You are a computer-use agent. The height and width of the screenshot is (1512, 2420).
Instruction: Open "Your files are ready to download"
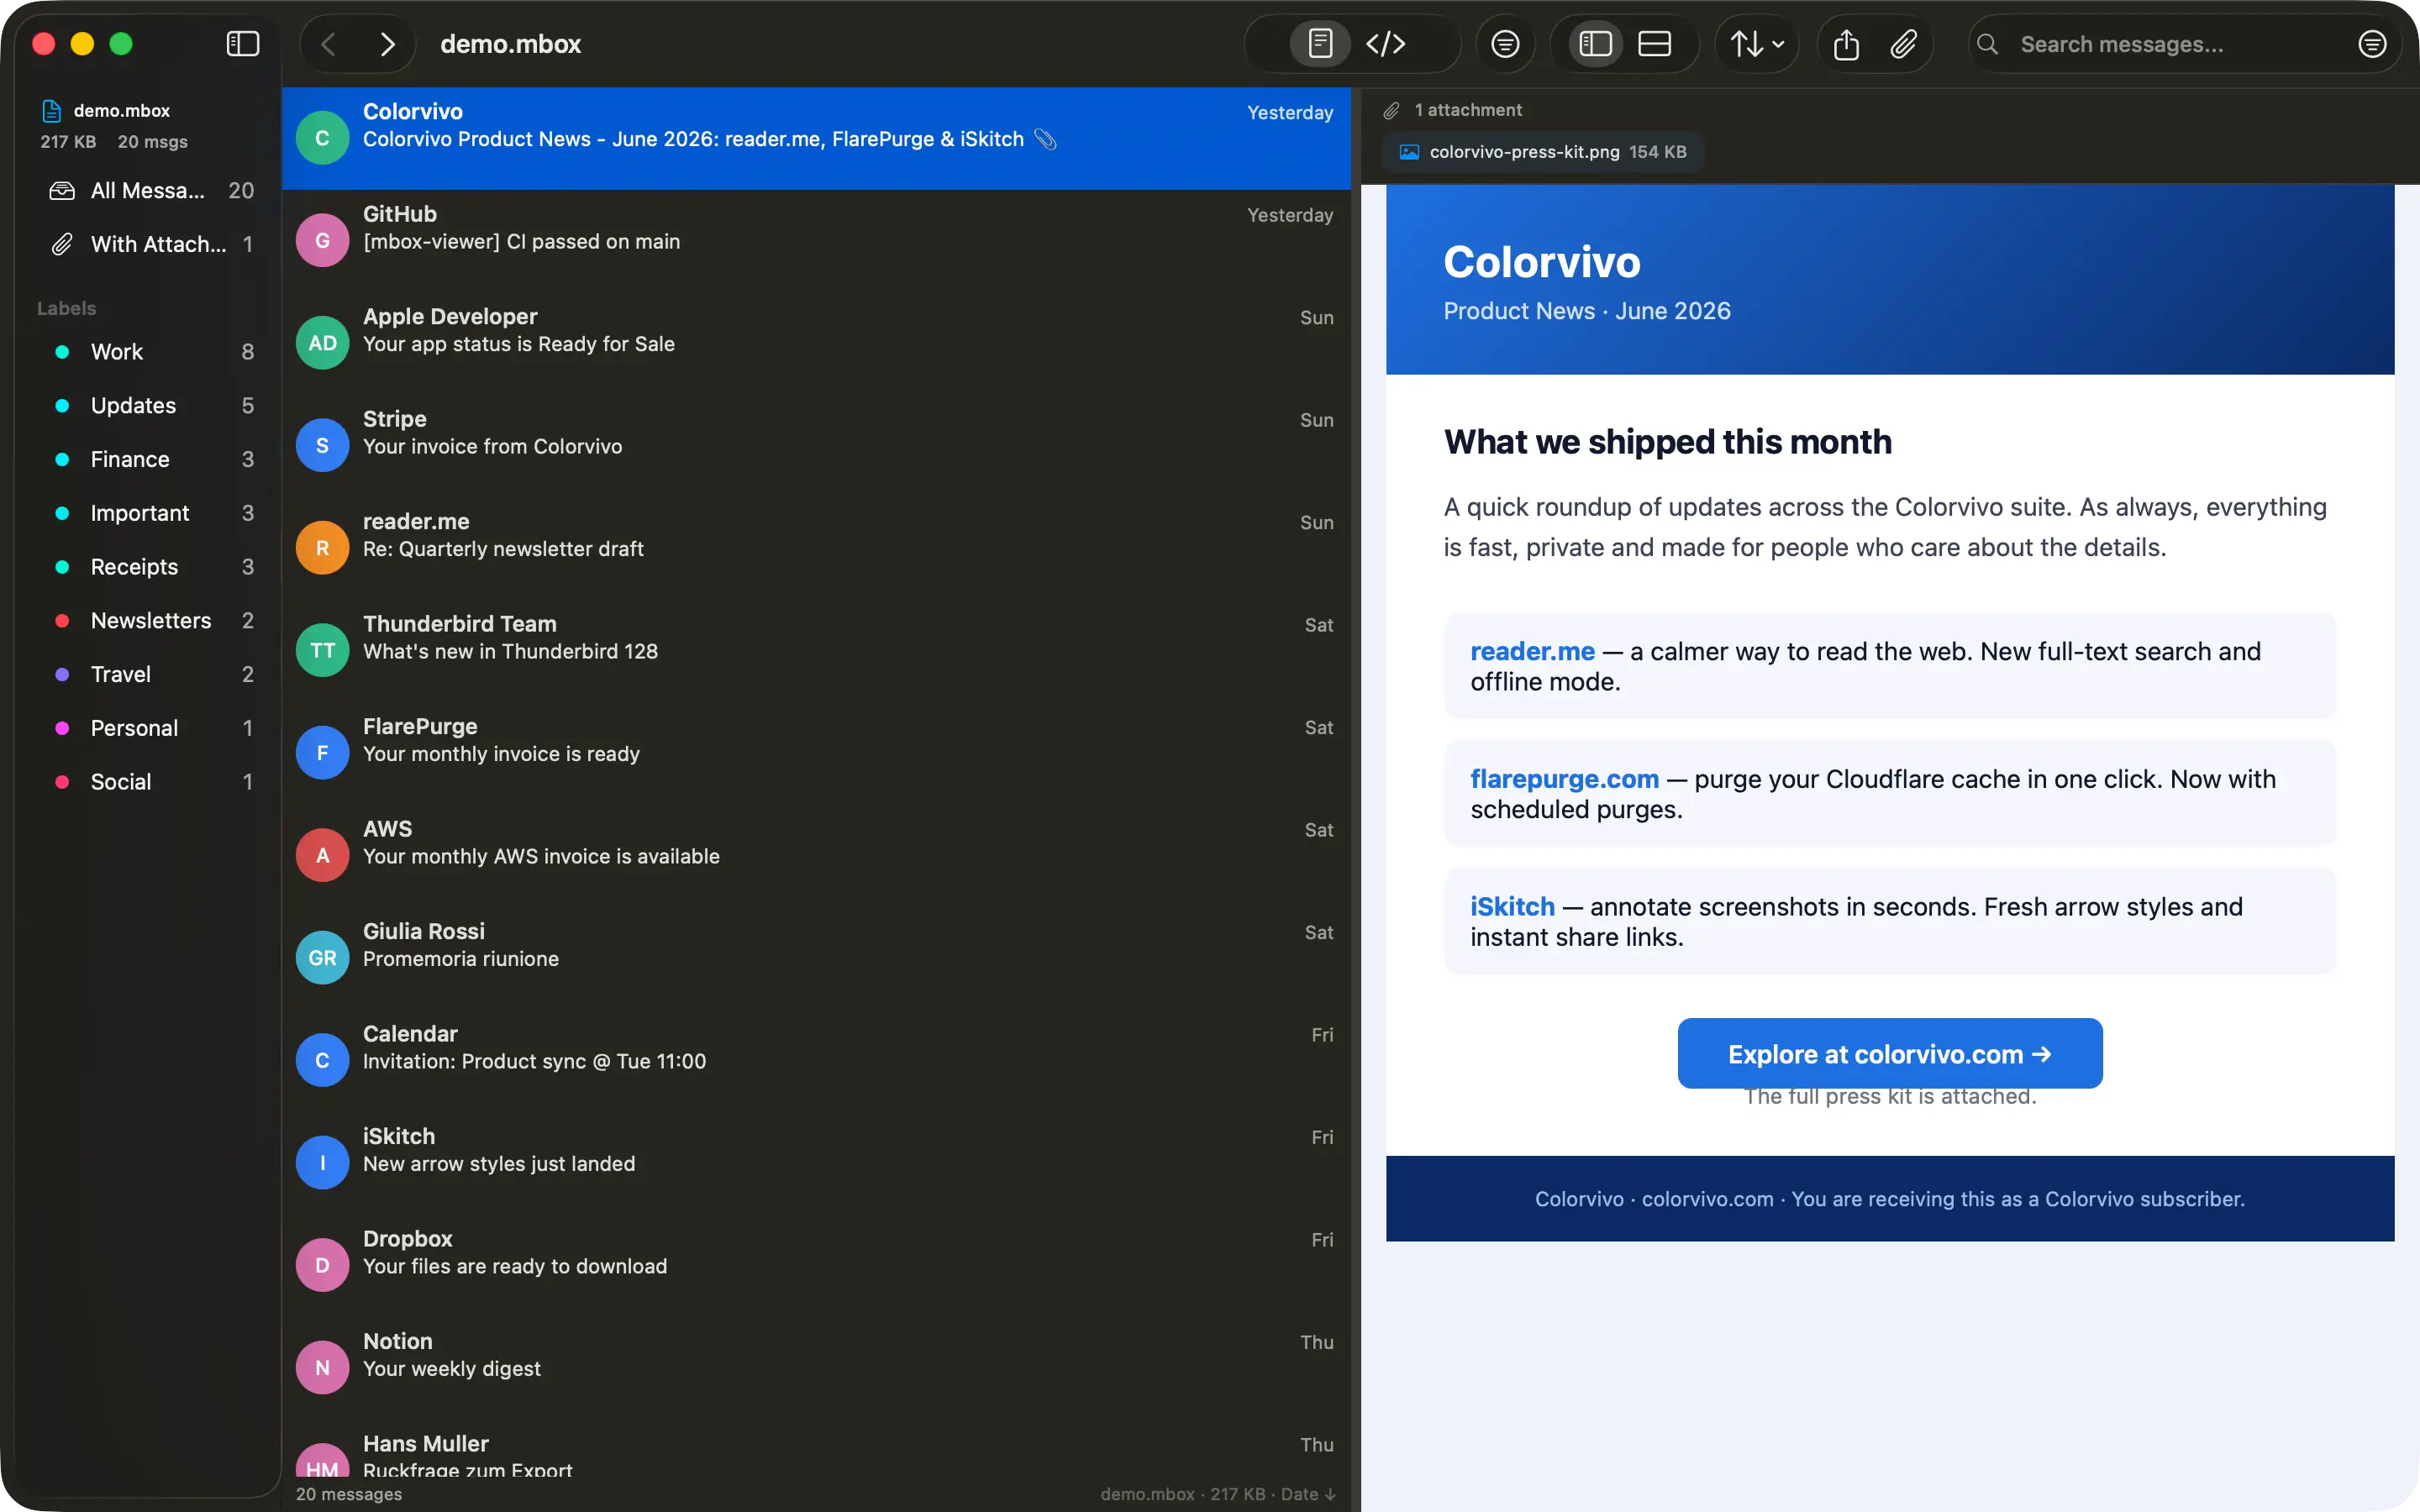click(816, 1265)
